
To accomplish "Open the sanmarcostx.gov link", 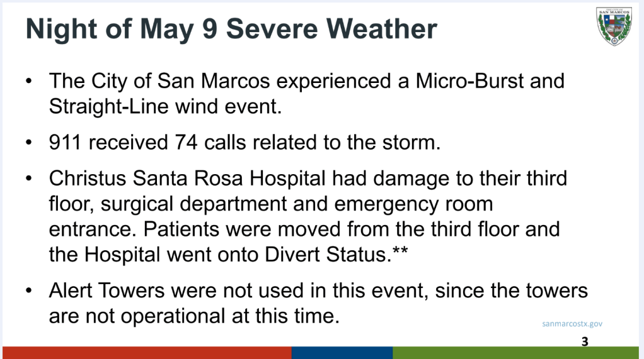I will coord(572,324).
